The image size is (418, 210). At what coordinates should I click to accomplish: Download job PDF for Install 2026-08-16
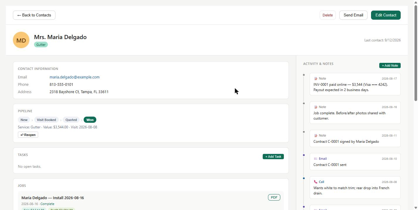pos(274,197)
